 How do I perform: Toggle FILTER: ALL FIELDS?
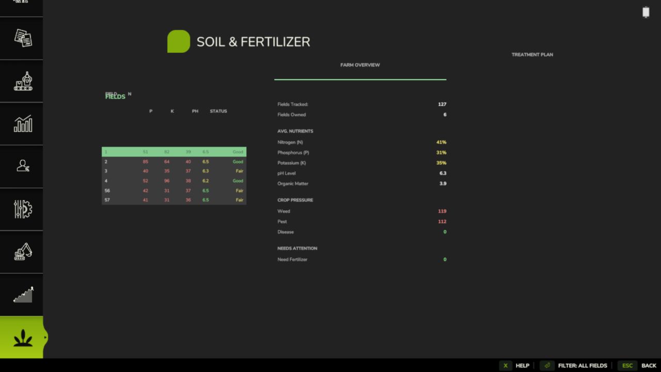coord(583,365)
